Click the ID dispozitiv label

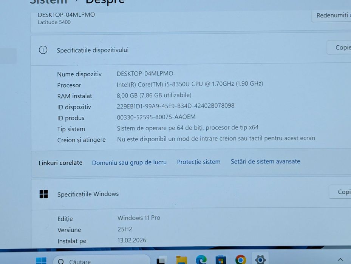74,107
